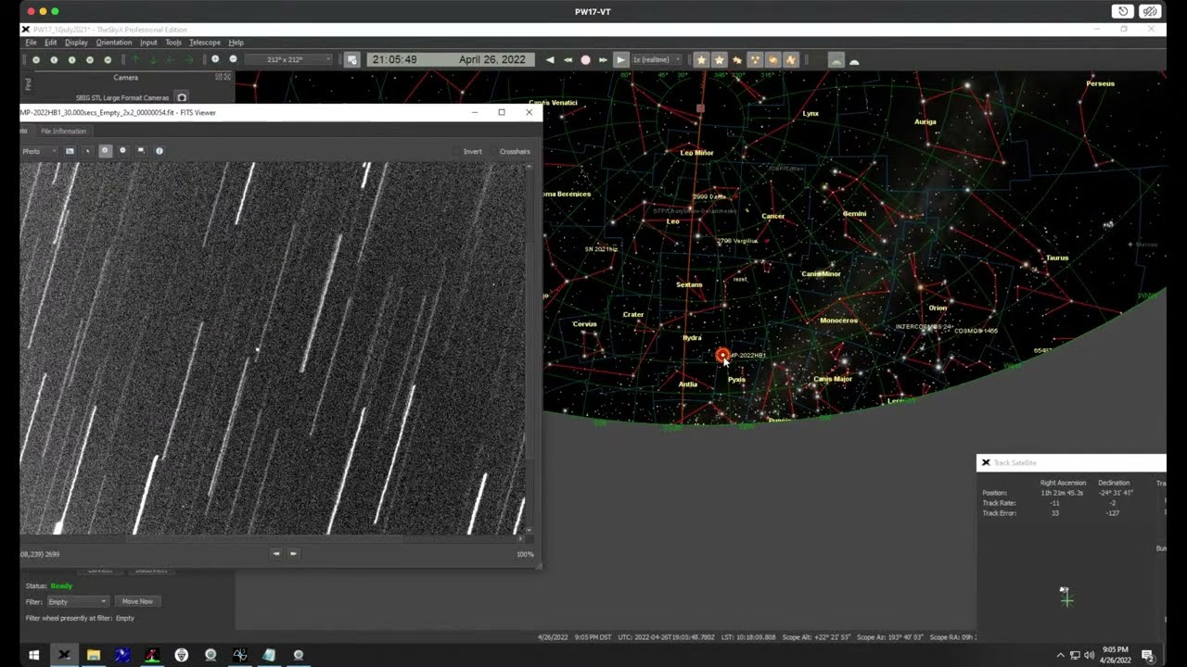Open the 1x (realtime) rate dropdown
This screenshot has width=1187, height=667.
(657, 59)
